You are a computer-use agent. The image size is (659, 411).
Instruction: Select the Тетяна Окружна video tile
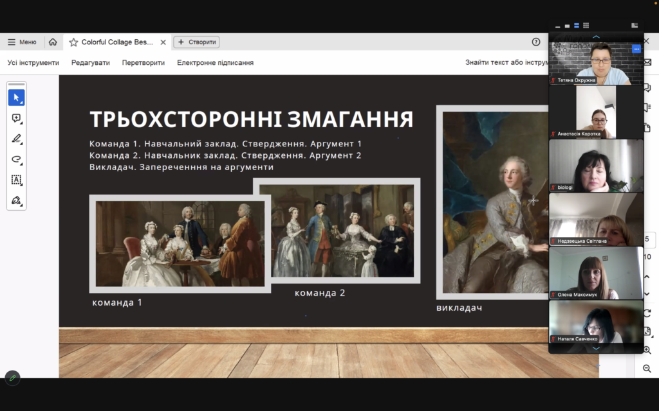pos(596,63)
